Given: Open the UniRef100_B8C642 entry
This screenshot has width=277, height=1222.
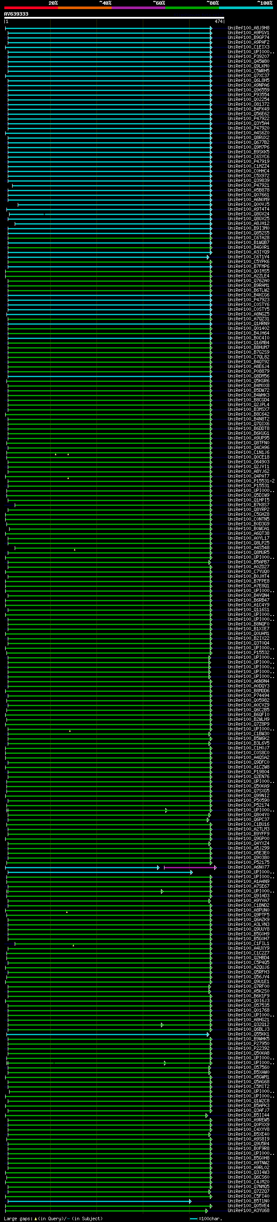Looking at the screenshot, I should (x=248, y=414).
